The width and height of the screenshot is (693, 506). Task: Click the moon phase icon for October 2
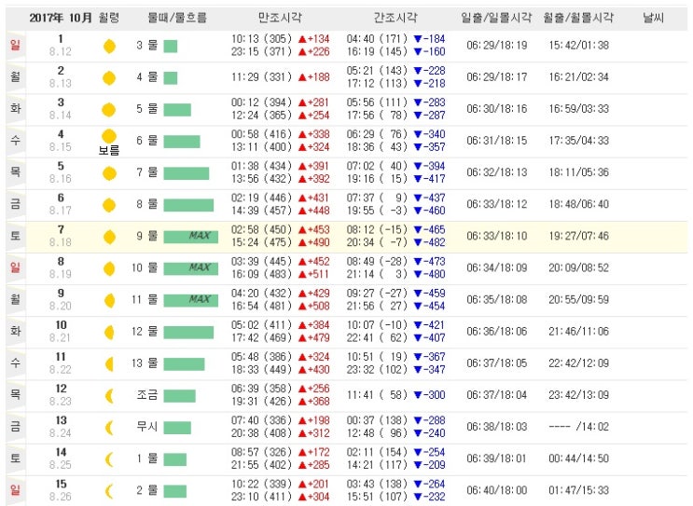(x=109, y=77)
